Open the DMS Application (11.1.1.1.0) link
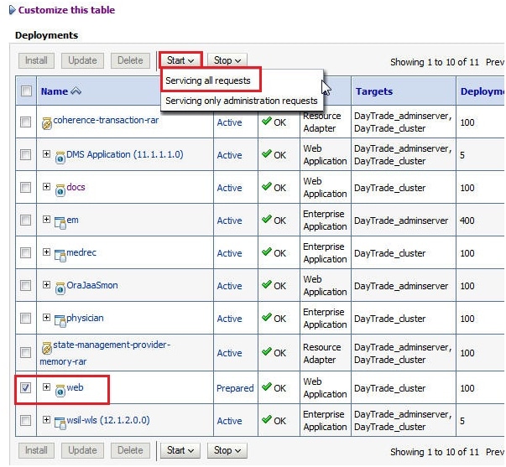Viewport: 506px width, 467px height. 125,154
